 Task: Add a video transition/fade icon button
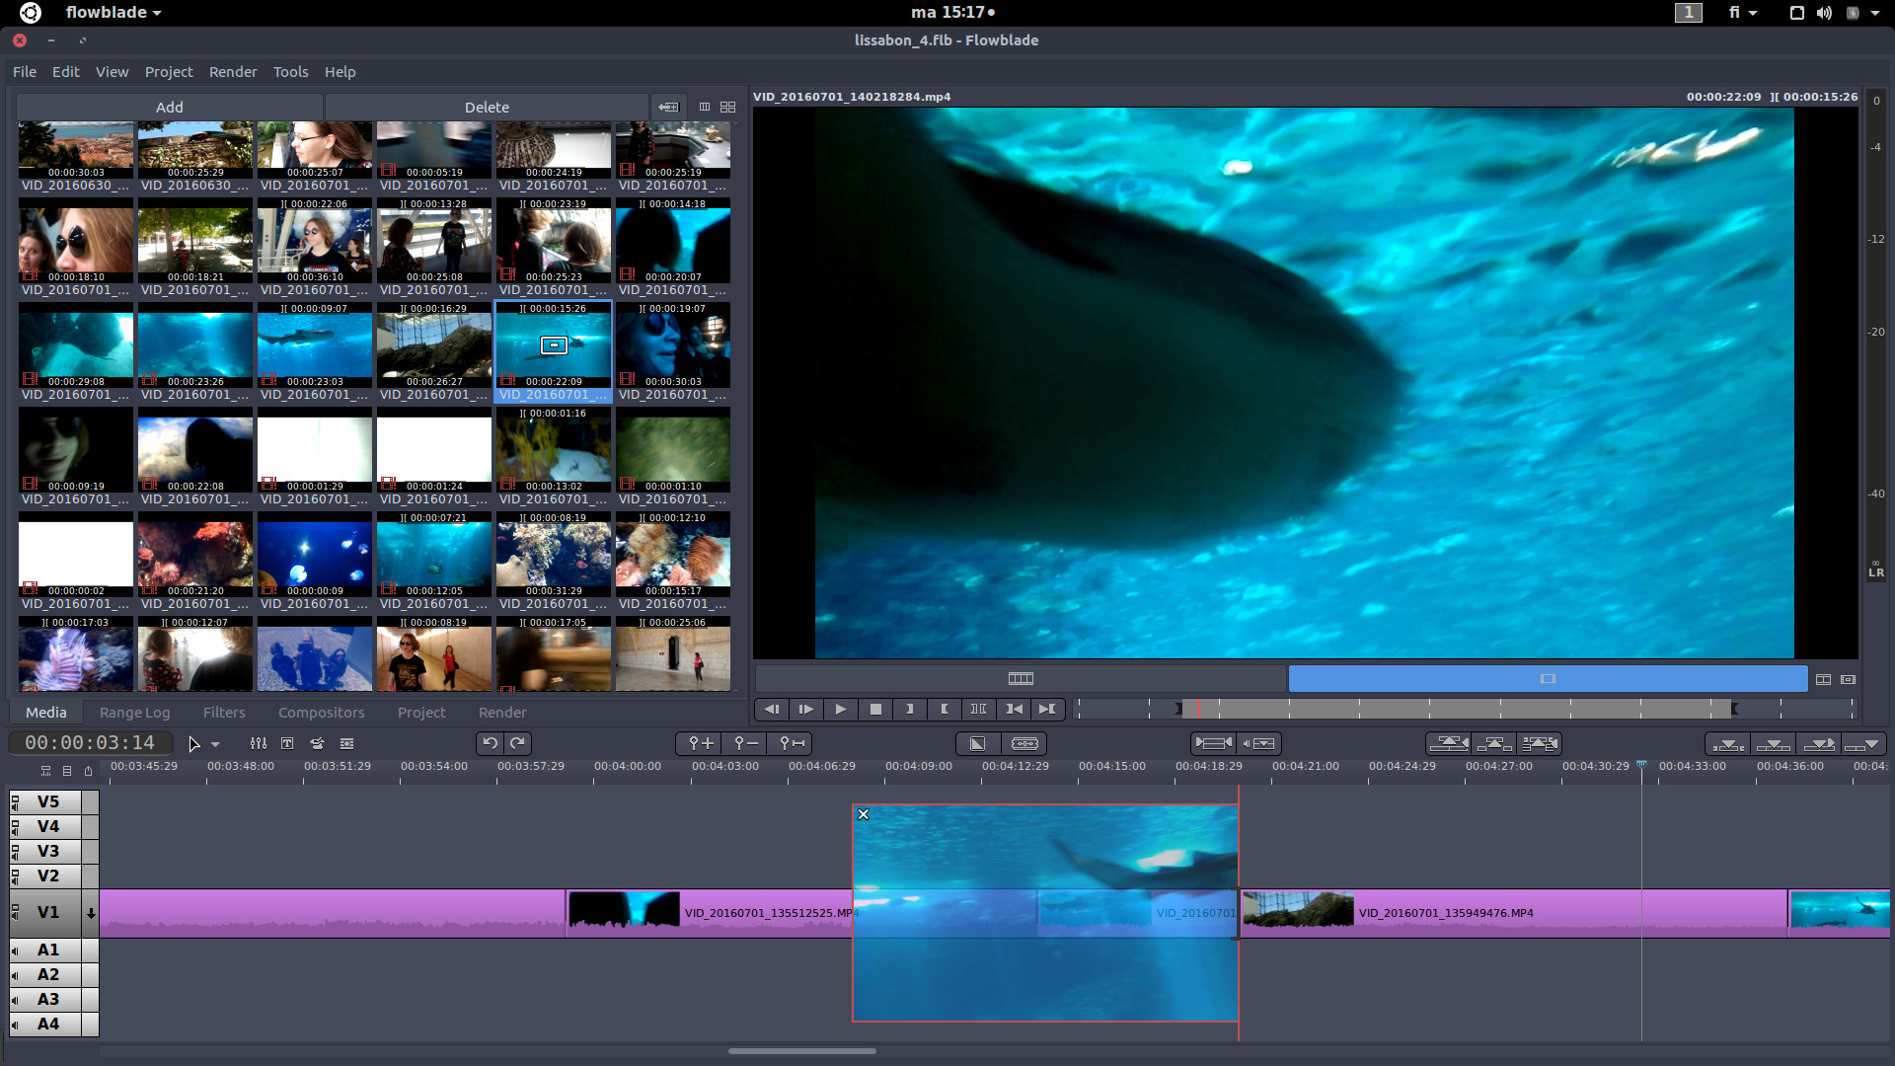[x=977, y=743]
